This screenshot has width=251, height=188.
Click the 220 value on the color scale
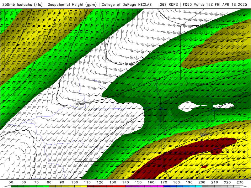(227, 182)
